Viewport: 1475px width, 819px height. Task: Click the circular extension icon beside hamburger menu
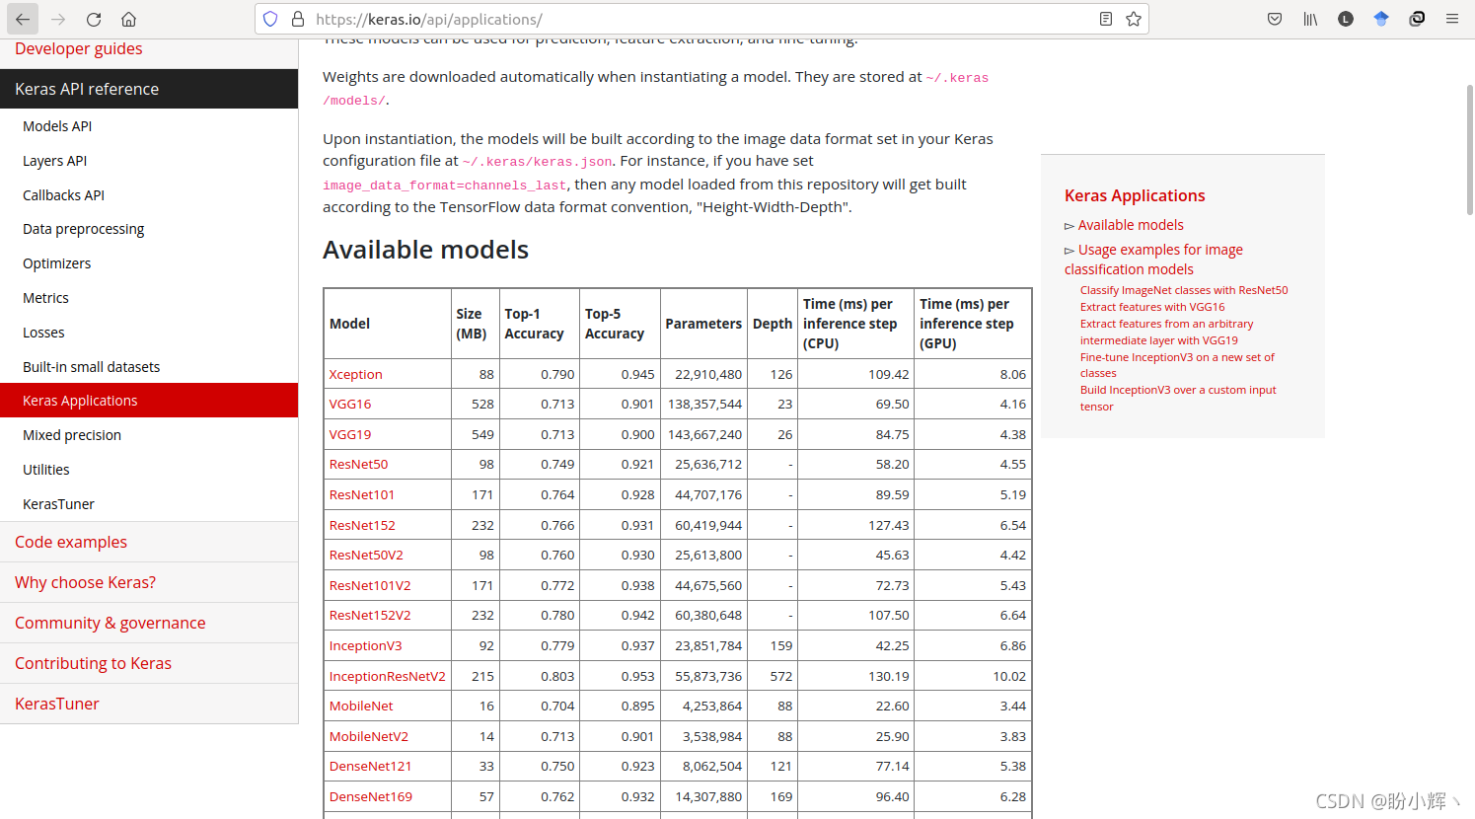(1417, 19)
